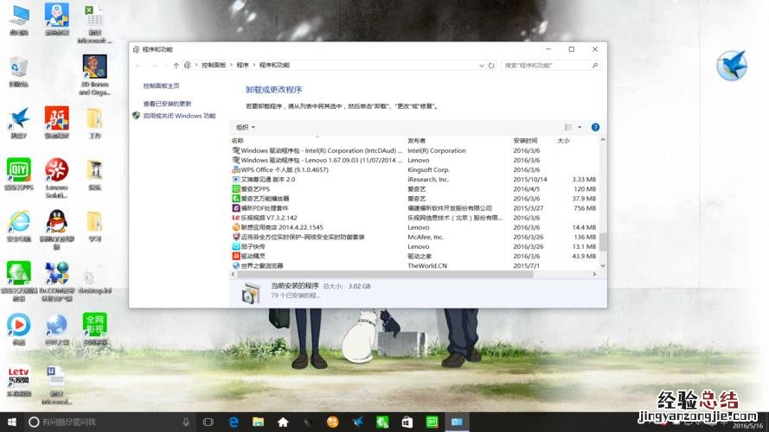Click 启用或关闭 Windows 功能 link
The image size is (769, 432).
point(179,116)
